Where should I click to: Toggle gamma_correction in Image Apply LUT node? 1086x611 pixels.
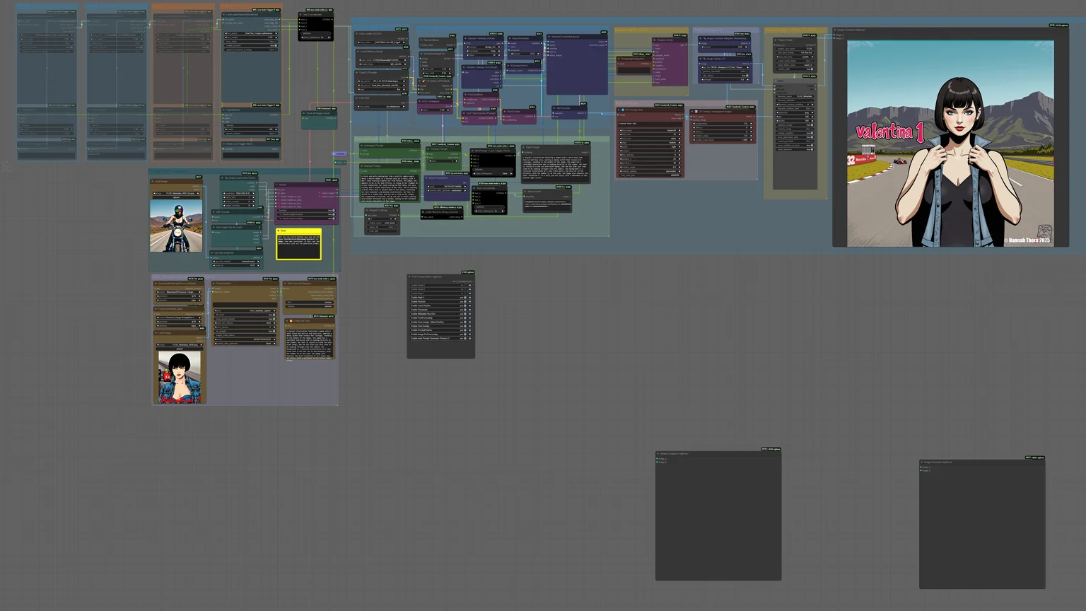click(x=725, y=71)
